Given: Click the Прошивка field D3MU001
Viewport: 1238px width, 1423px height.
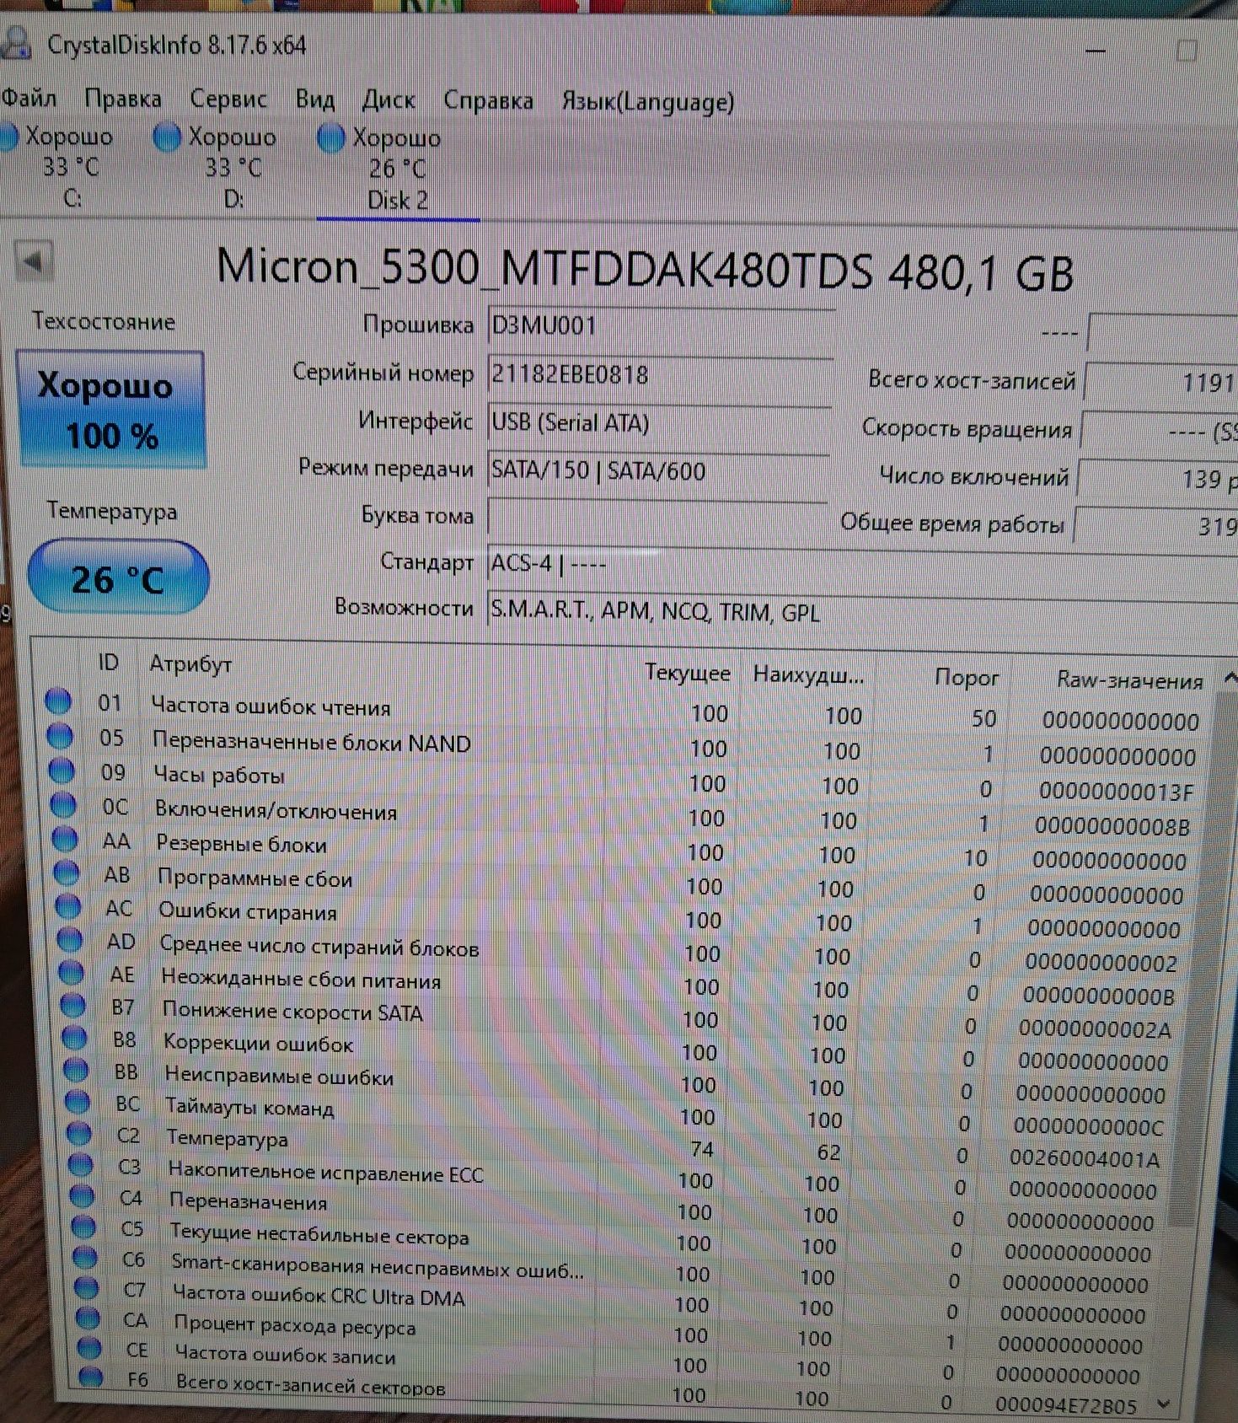Looking at the screenshot, I should (x=660, y=325).
